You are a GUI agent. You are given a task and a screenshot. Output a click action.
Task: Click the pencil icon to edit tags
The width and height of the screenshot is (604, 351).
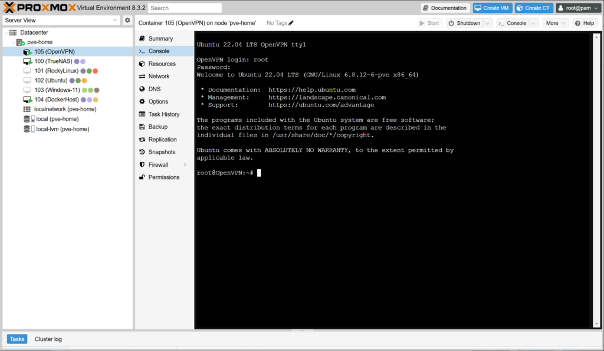(x=291, y=23)
